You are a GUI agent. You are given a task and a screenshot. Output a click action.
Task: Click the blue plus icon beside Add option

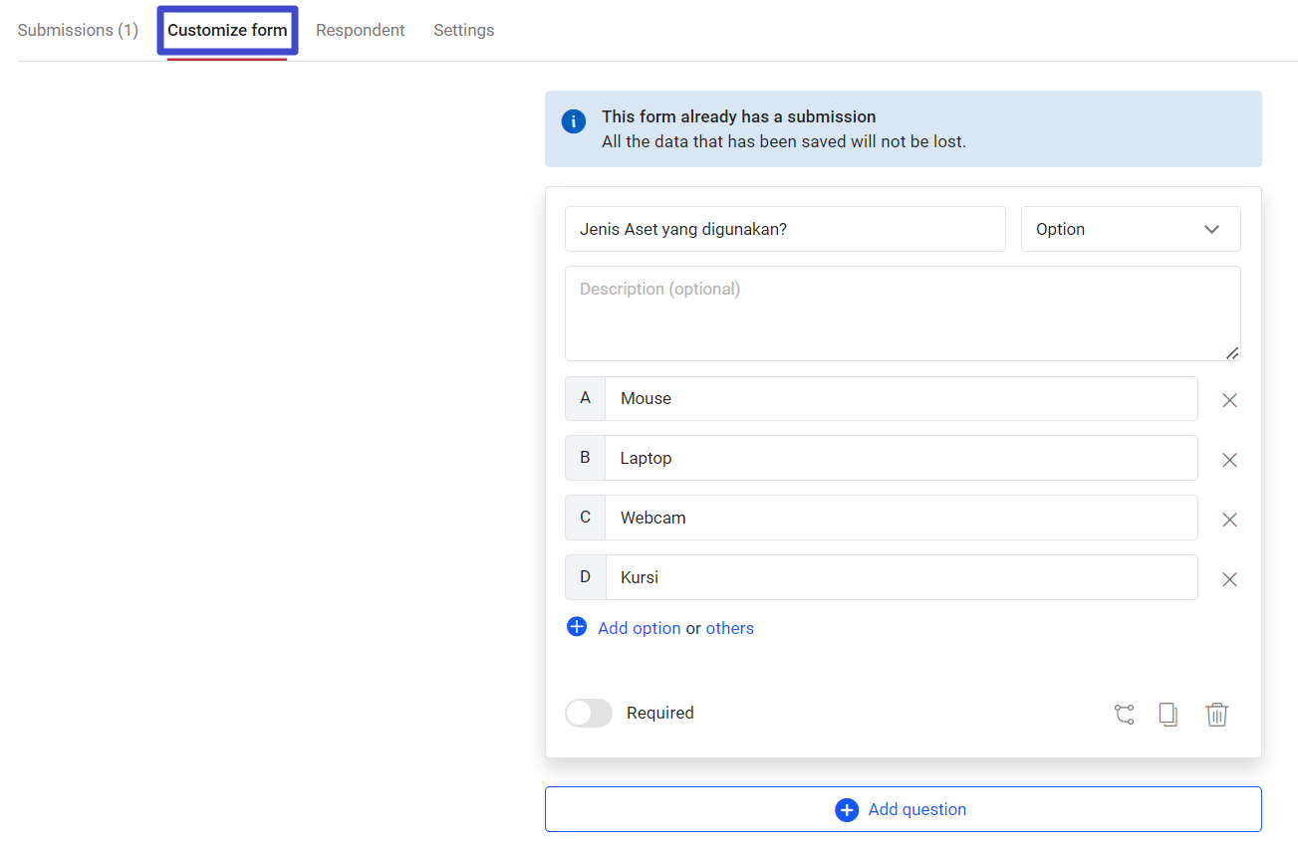click(x=576, y=627)
